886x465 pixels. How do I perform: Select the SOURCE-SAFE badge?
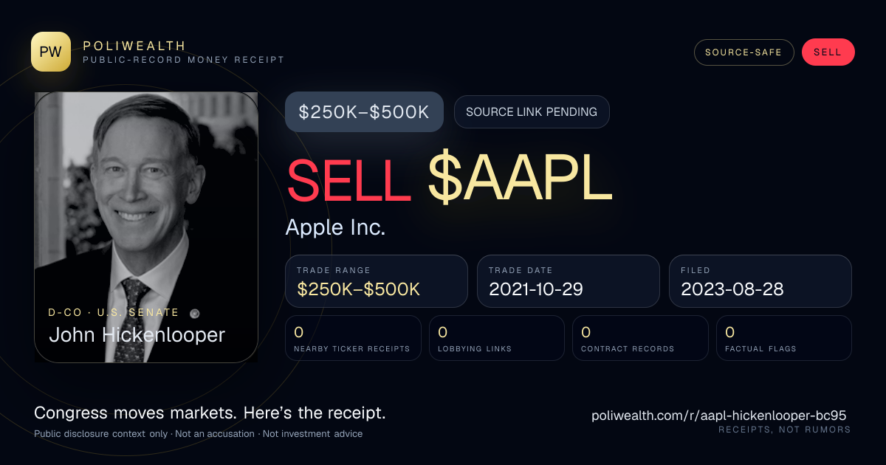click(x=744, y=52)
